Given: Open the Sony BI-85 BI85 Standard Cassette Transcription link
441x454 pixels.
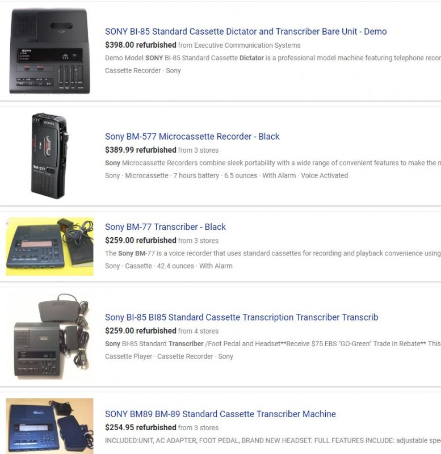Looking at the screenshot, I should coord(241,317).
